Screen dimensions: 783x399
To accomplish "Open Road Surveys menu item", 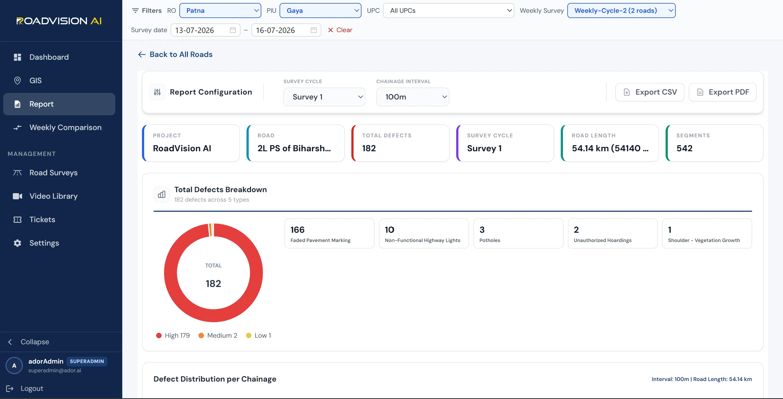I will 59,173.
